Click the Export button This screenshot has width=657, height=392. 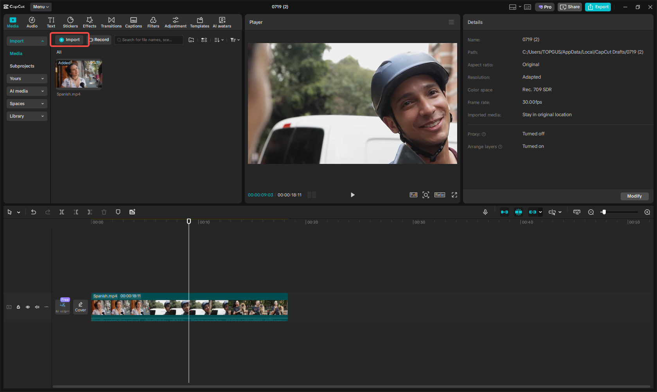click(598, 7)
